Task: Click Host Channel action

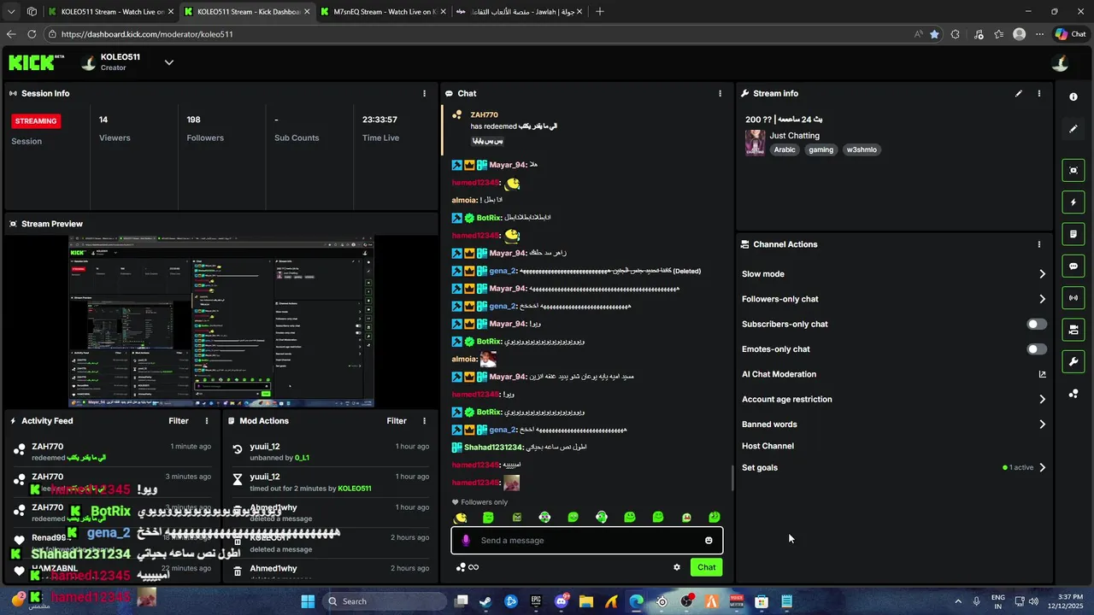Action: coord(768,446)
